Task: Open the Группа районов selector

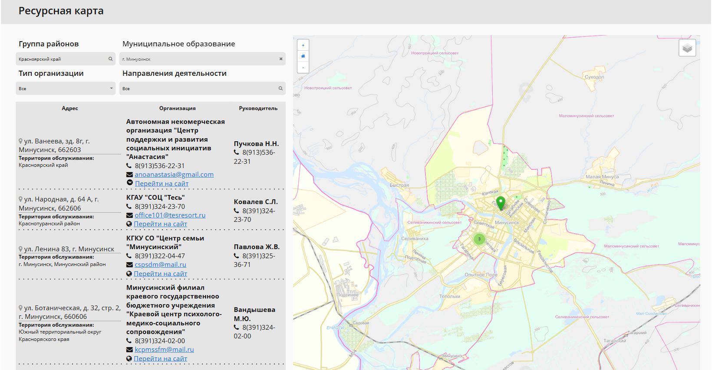Action: click(x=61, y=59)
